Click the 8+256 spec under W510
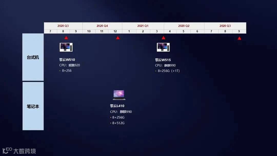277x156 pixels. click(x=67, y=71)
